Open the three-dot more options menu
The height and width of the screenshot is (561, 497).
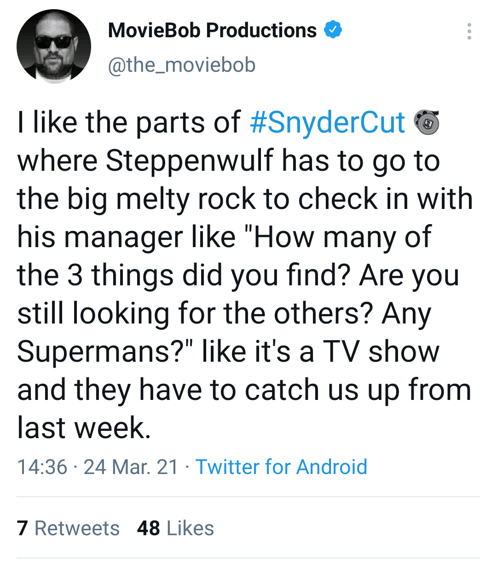pos(469,31)
